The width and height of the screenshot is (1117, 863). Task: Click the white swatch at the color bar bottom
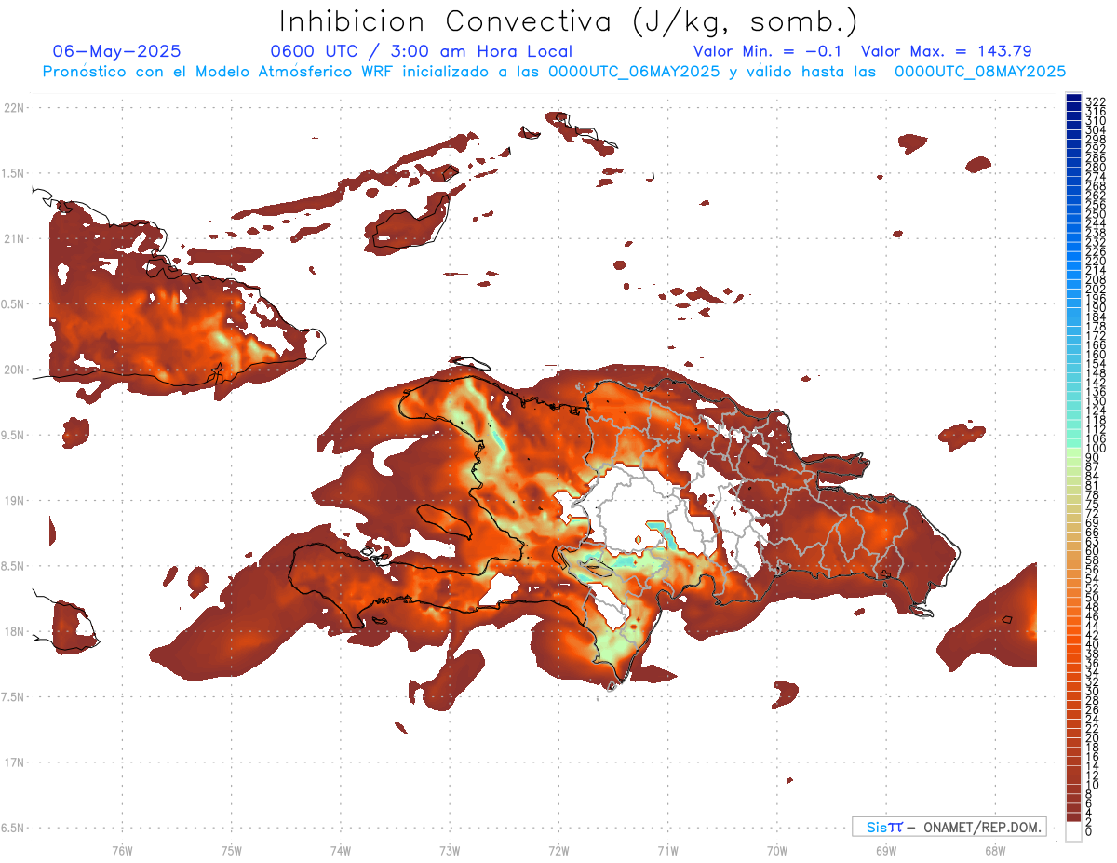point(1074,831)
